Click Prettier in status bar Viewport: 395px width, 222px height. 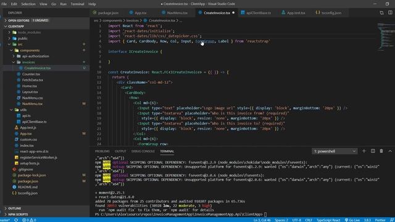tap(380, 220)
